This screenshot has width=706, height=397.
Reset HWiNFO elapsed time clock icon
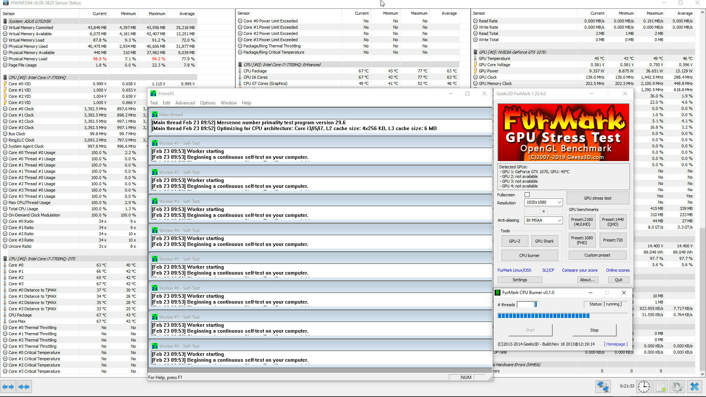643,387
